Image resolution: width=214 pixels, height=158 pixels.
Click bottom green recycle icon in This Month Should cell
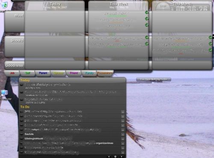211,50
